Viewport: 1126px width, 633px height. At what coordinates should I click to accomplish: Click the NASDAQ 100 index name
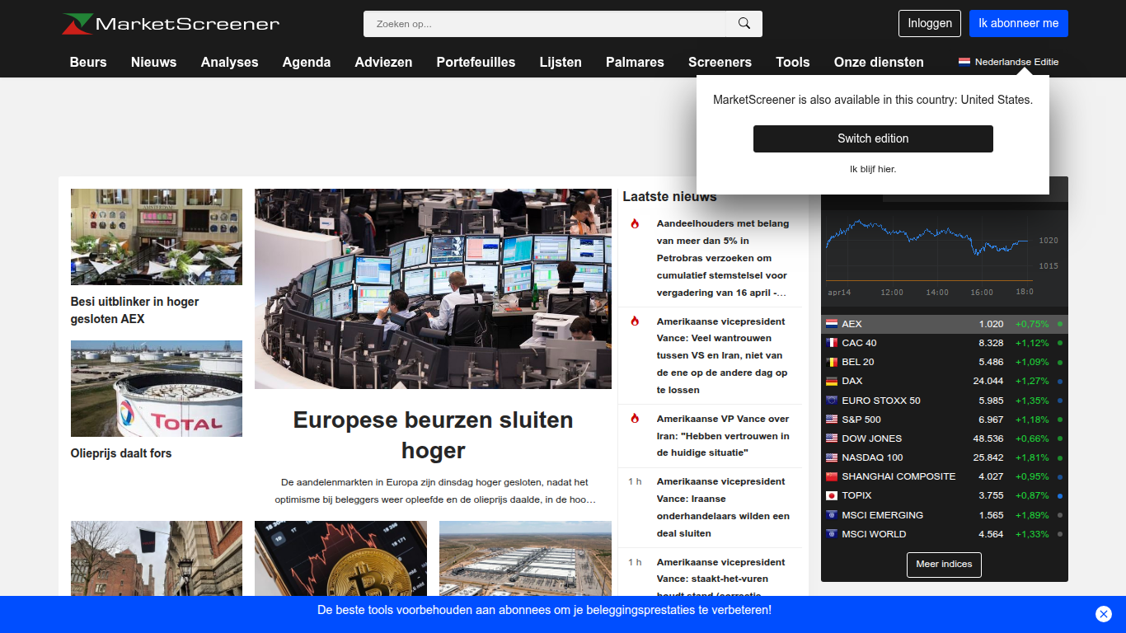[872, 457]
